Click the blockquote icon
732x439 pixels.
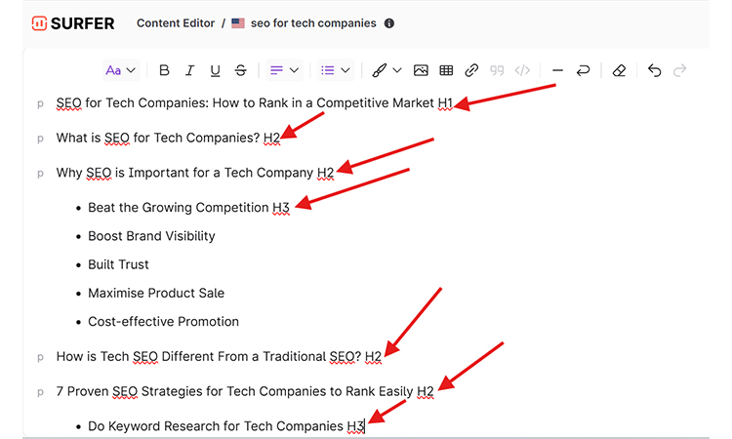point(497,70)
